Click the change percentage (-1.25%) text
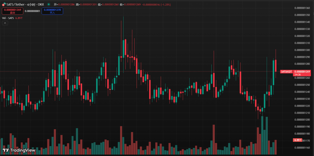 [x=165, y=4]
